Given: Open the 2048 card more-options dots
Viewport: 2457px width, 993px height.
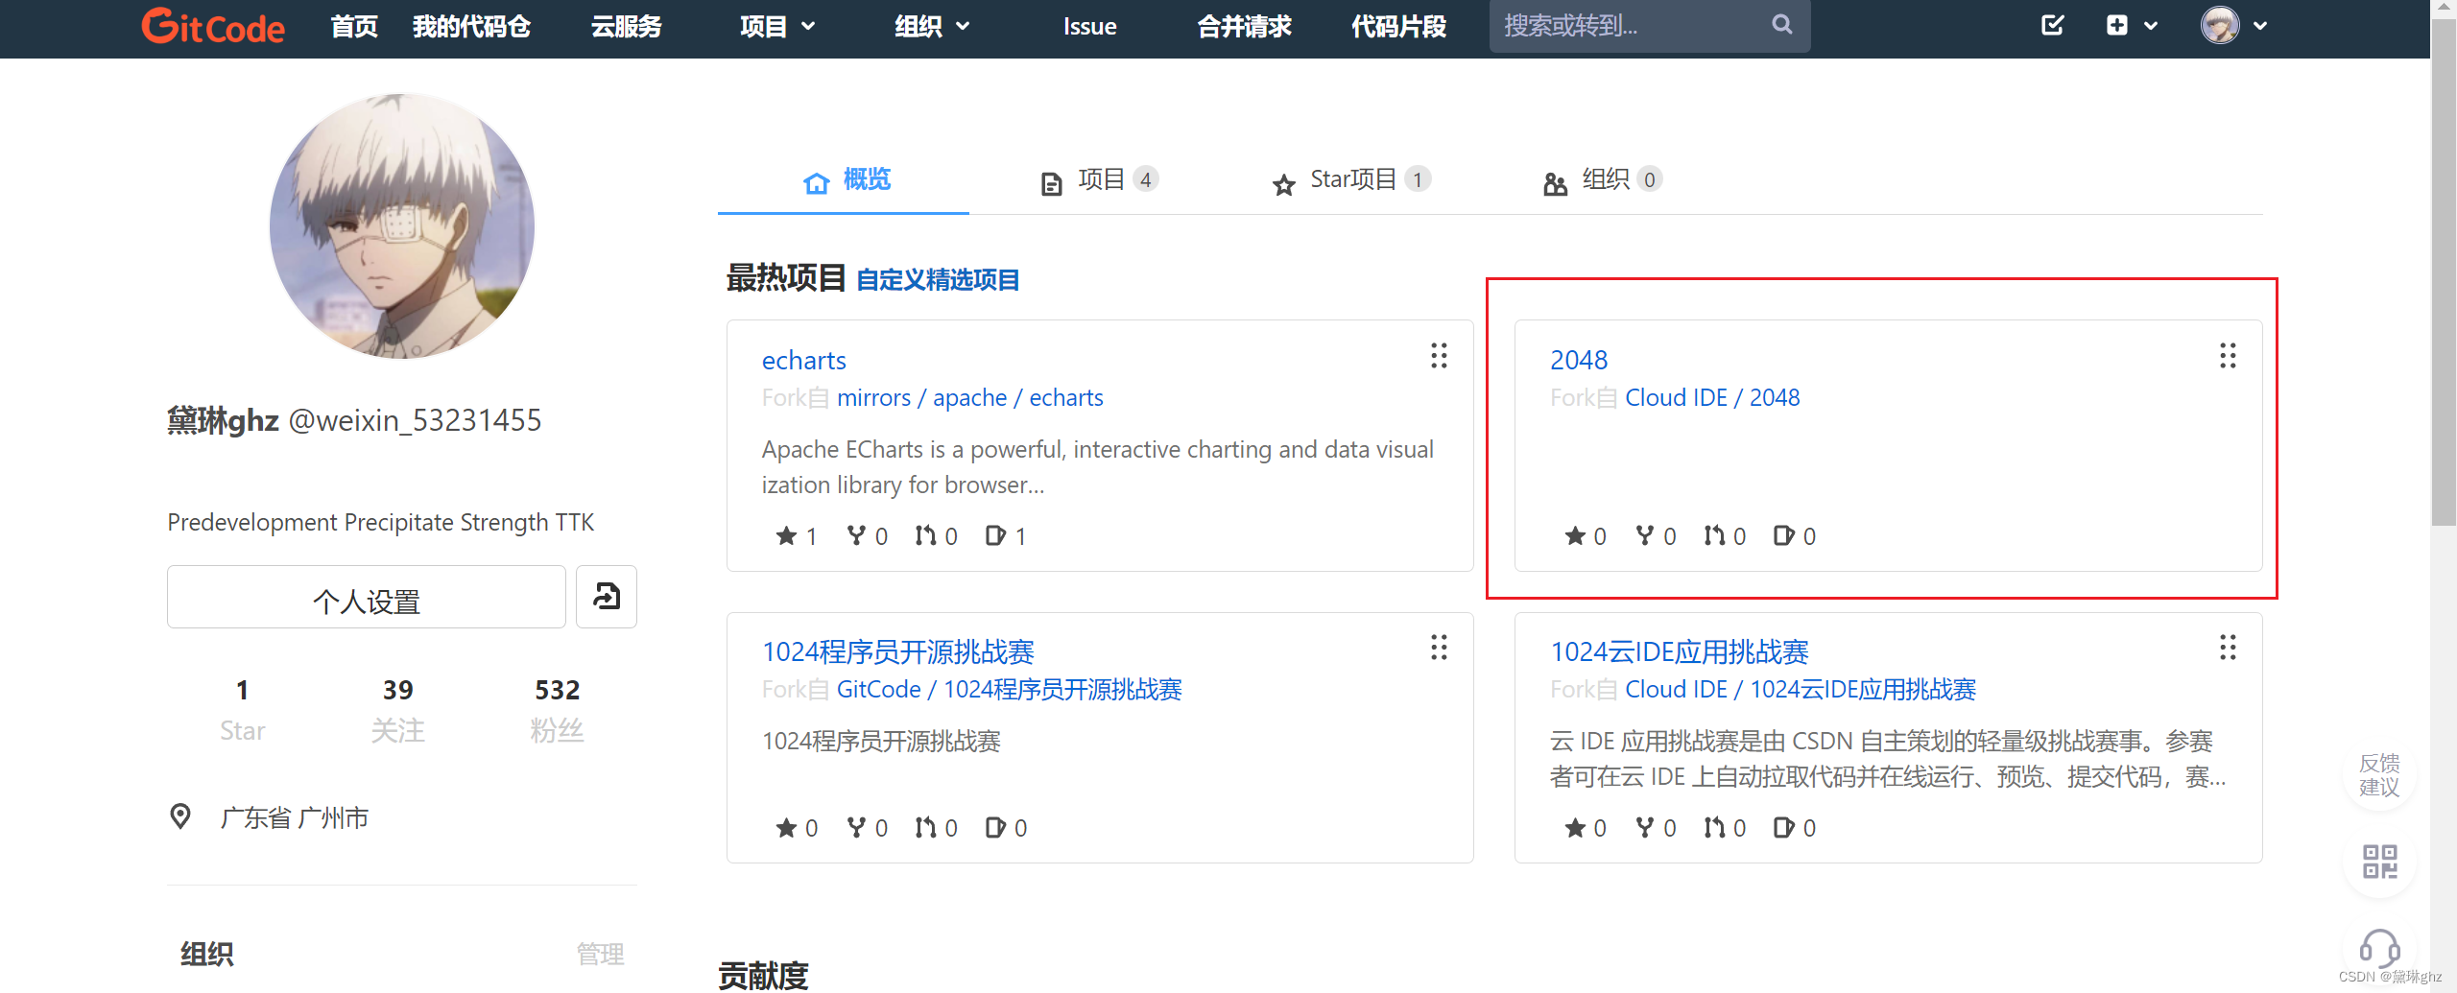Looking at the screenshot, I should pyautogui.click(x=2228, y=356).
